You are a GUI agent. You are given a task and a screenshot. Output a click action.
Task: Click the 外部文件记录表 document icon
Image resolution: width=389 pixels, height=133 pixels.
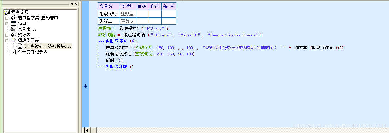pyautogui.click(x=13, y=52)
